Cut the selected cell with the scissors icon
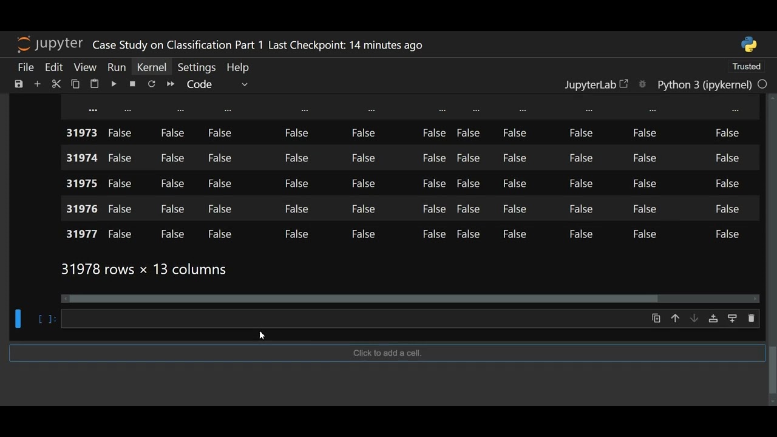777x437 pixels. (56, 84)
